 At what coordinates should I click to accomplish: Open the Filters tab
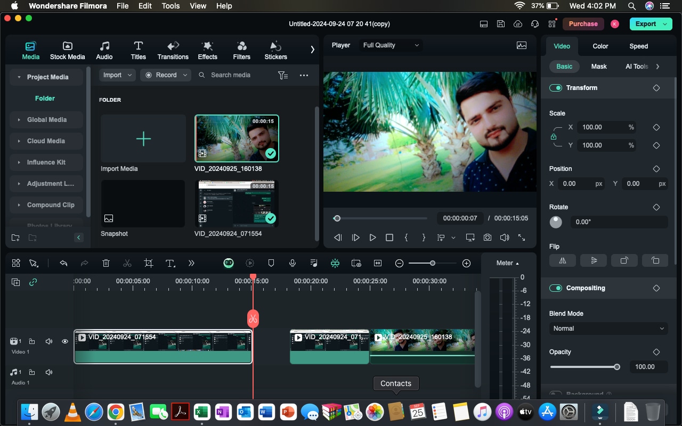tap(241, 51)
